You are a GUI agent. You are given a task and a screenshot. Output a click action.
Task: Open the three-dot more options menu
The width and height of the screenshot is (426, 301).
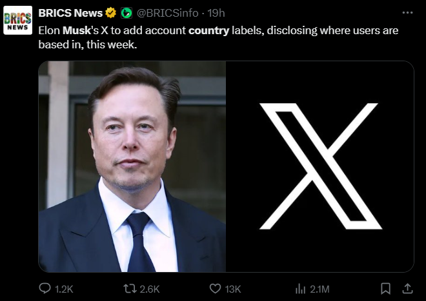(407, 12)
